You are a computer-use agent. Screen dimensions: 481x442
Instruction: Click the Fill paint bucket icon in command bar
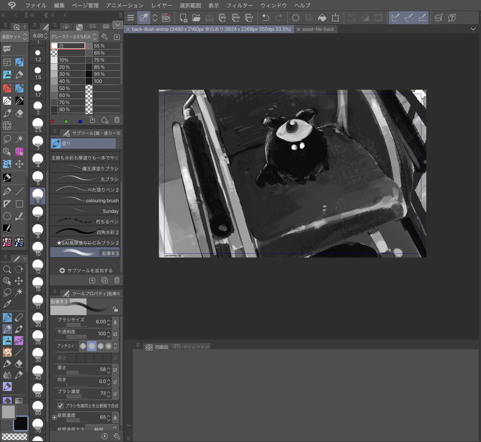point(322,18)
